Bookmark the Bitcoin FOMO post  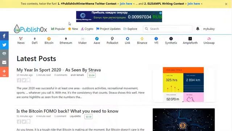point(29,122)
